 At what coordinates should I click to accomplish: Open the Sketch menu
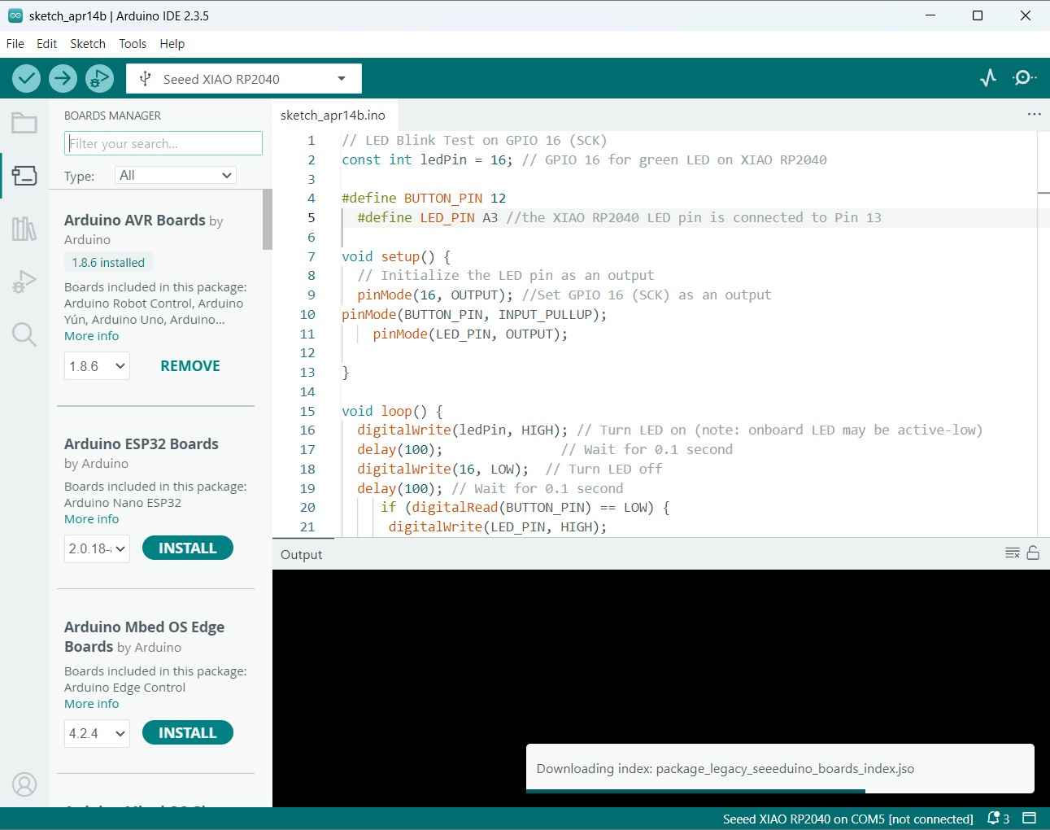pyautogui.click(x=88, y=44)
